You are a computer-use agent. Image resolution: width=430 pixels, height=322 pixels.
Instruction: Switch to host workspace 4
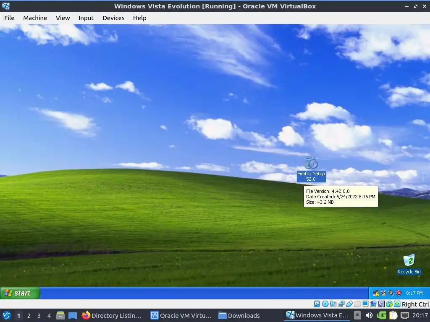point(49,316)
